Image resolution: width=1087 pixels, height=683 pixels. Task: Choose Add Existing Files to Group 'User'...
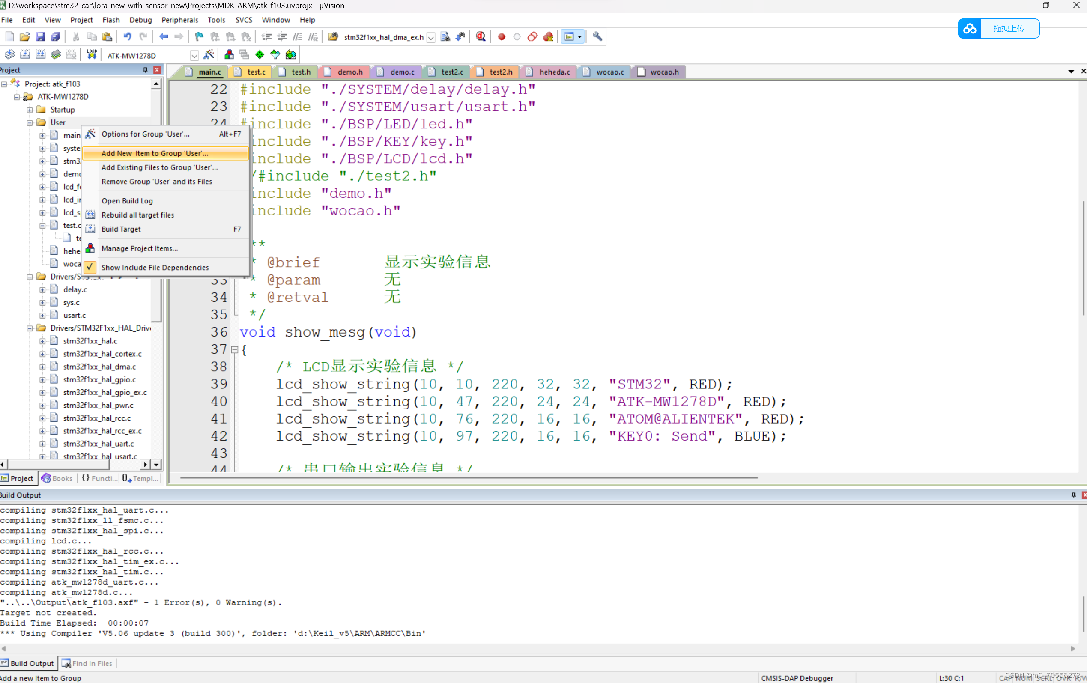[x=166, y=167]
